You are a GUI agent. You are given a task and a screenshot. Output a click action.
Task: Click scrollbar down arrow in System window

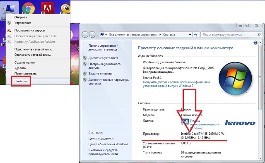(x=260, y=158)
